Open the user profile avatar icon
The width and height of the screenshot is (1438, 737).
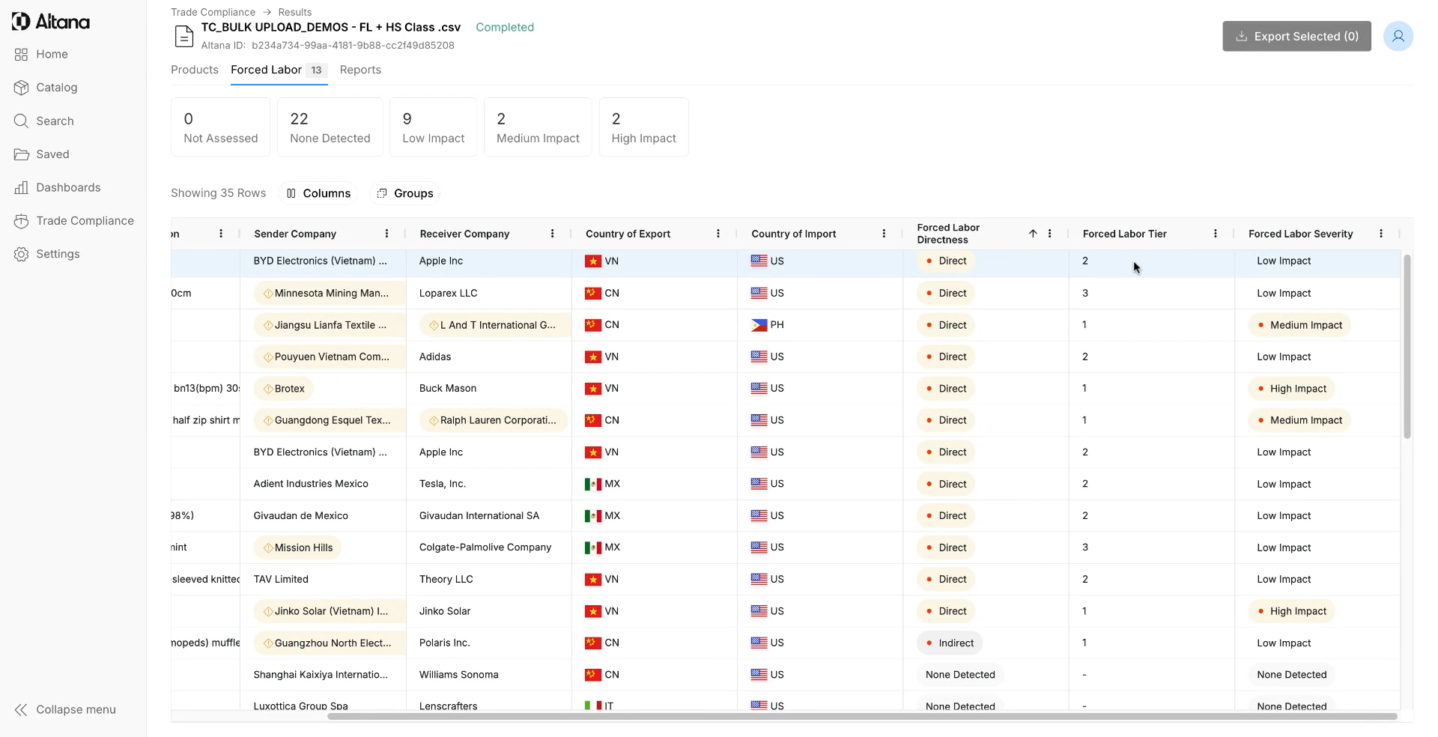pyautogui.click(x=1398, y=36)
